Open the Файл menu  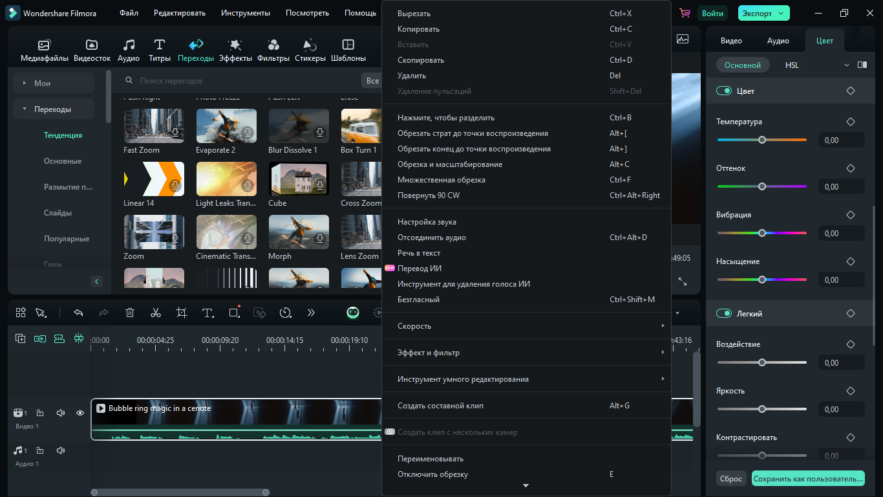click(x=129, y=13)
